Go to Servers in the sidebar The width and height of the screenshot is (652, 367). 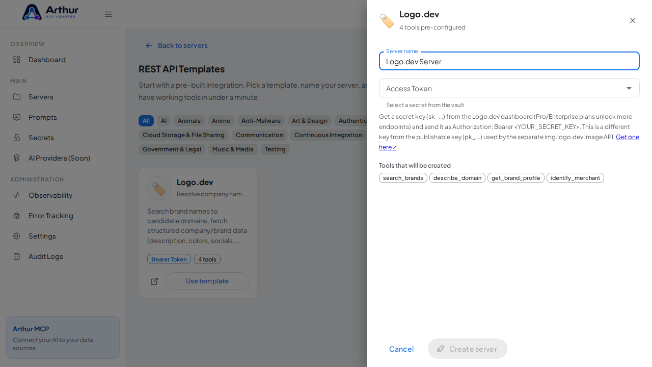[x=63, y=97]
